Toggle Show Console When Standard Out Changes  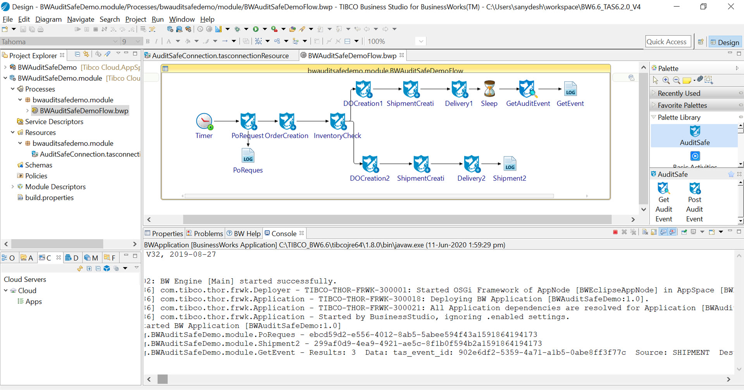(x=663, y=232)
